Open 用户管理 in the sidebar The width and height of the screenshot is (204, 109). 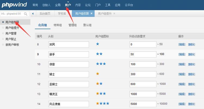click(x=11, y=33)
